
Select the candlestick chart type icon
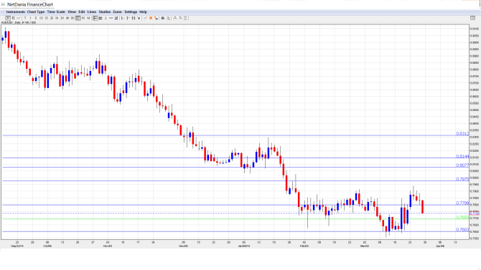8,18
